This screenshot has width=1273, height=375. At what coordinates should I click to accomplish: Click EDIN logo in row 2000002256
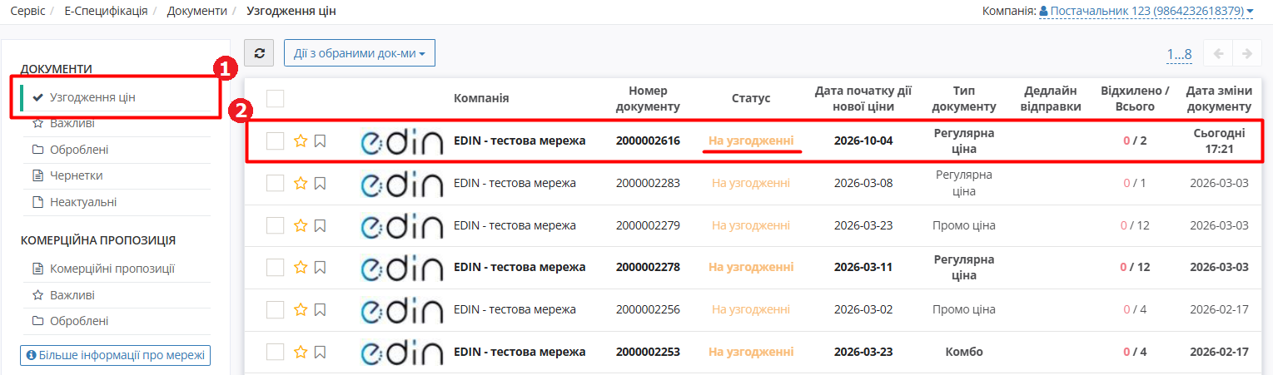[402, 310]
